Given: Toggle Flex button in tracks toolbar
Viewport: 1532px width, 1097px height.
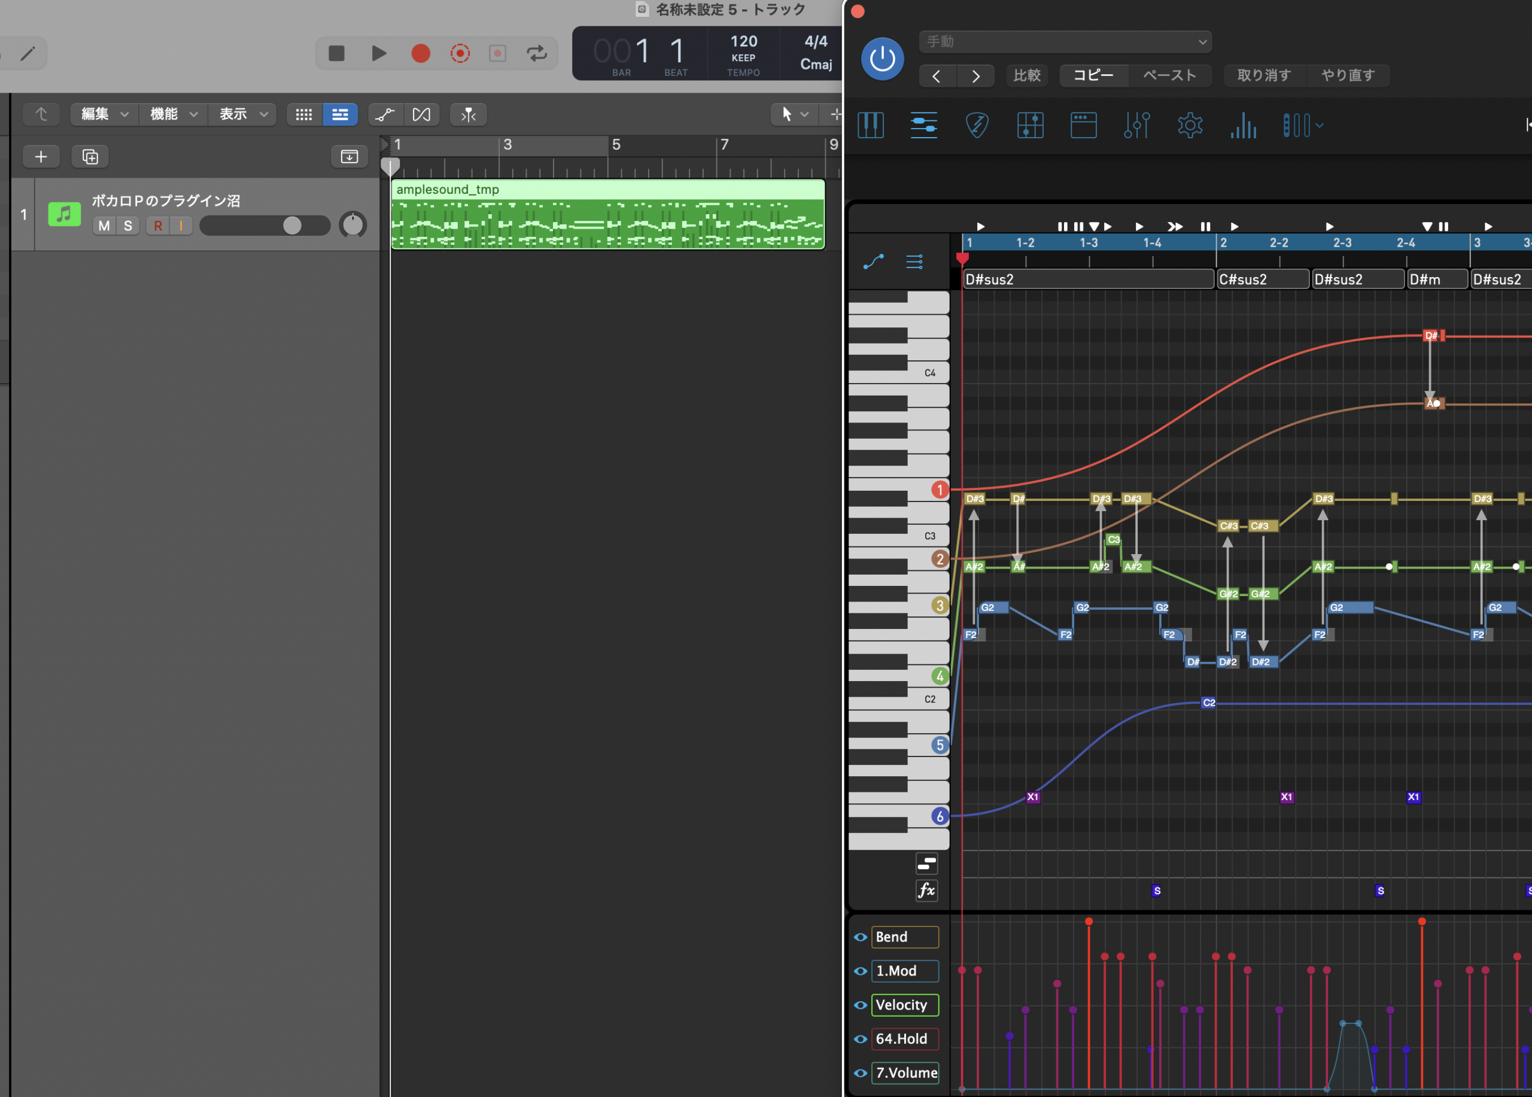Looking at the screenshot, I should (x=421, y=115).
